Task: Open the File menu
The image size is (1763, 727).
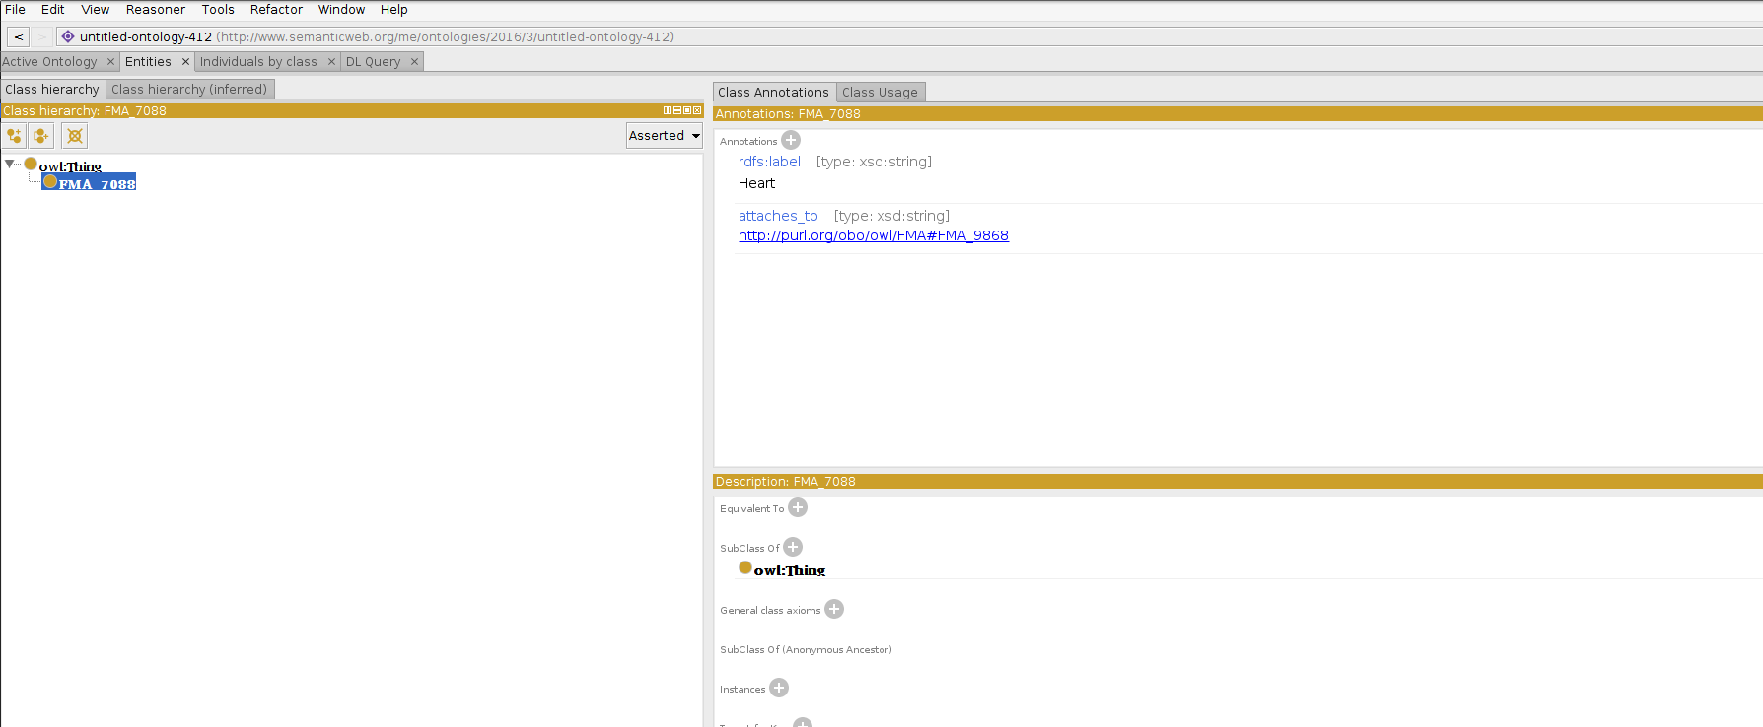Action: [15, 10]
